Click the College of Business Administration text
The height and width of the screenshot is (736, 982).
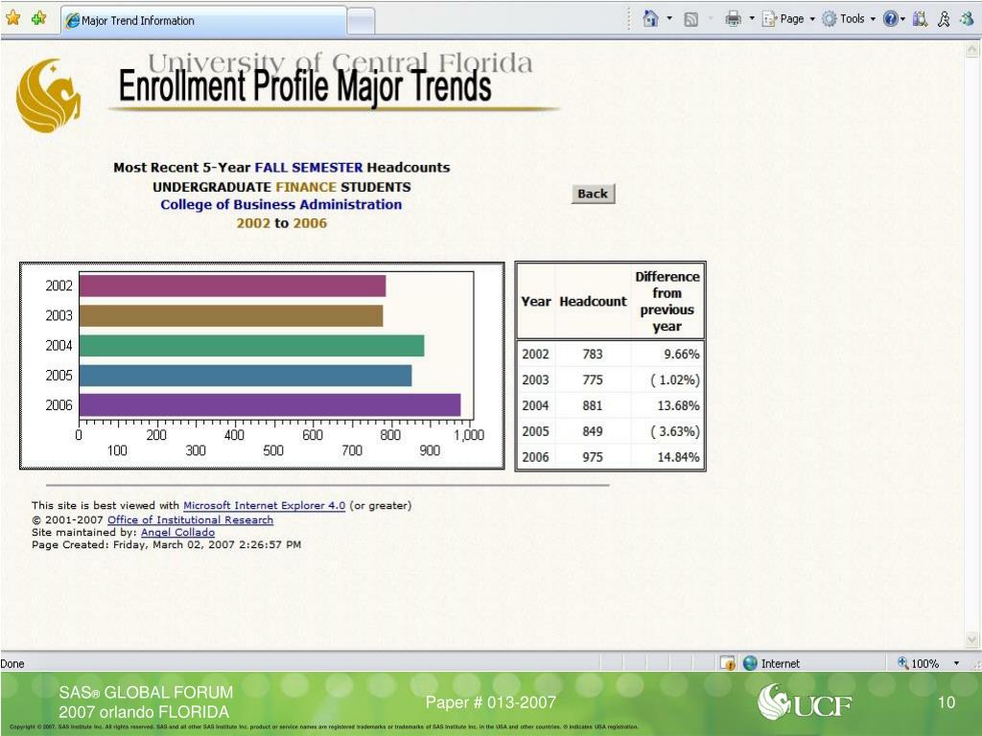tap(281, 204)
